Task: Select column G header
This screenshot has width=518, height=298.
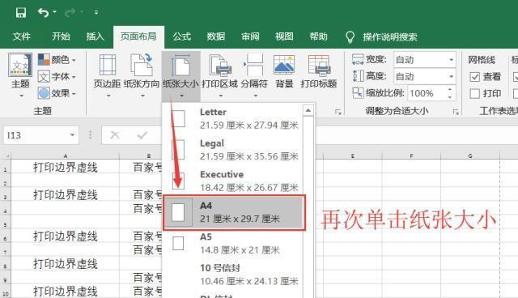Action: 470,155
